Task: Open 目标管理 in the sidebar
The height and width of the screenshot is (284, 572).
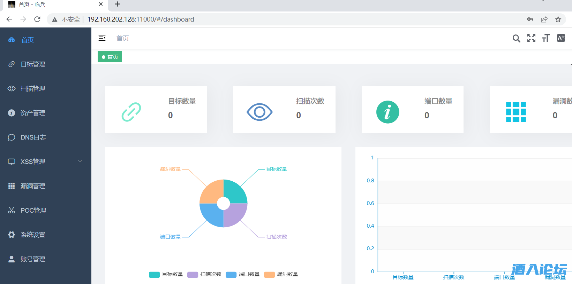Action: (33, 64)
